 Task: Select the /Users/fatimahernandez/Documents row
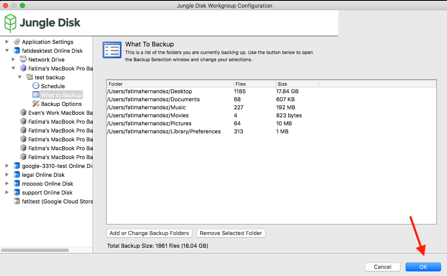(x=271, y=99)
